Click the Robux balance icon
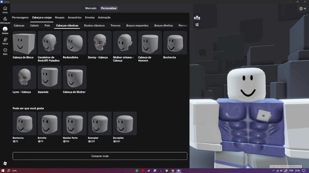Image resolution: width=309 pixels, height=173 pixels. [x=302, y=8]
